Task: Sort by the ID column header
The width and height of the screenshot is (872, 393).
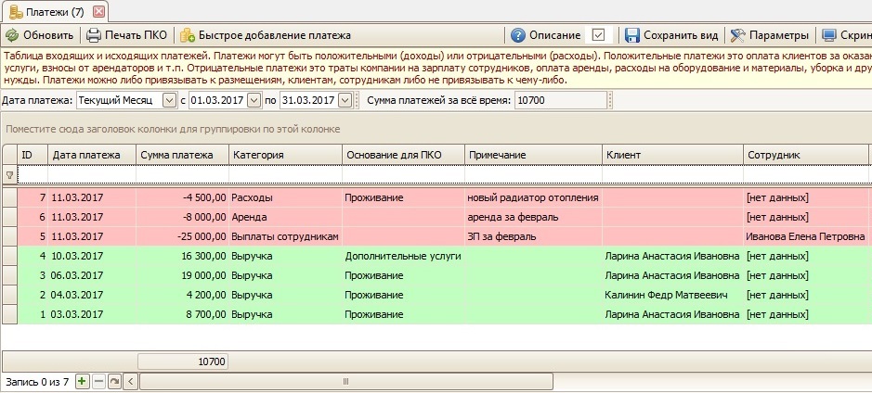Action: (x=33, y=155)
